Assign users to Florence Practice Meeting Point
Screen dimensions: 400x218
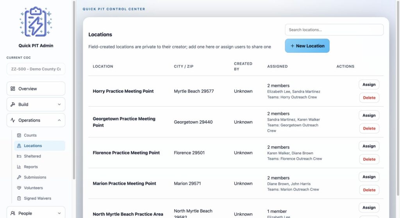point(369,146)
